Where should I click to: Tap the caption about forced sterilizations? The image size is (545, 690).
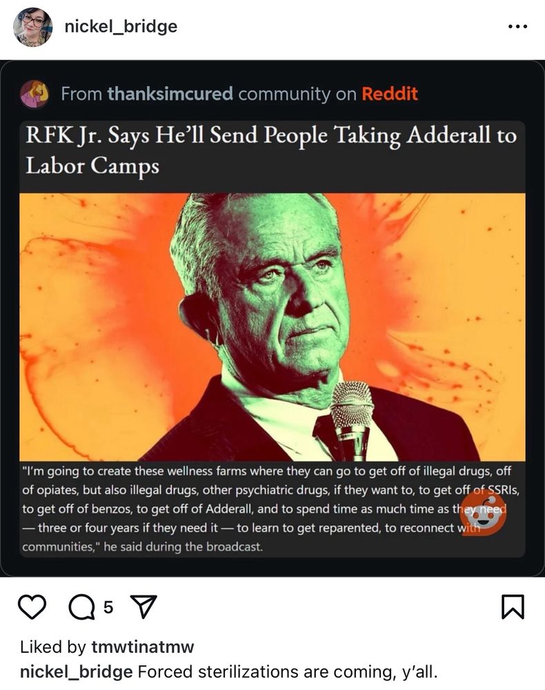(x=288, y=672)
